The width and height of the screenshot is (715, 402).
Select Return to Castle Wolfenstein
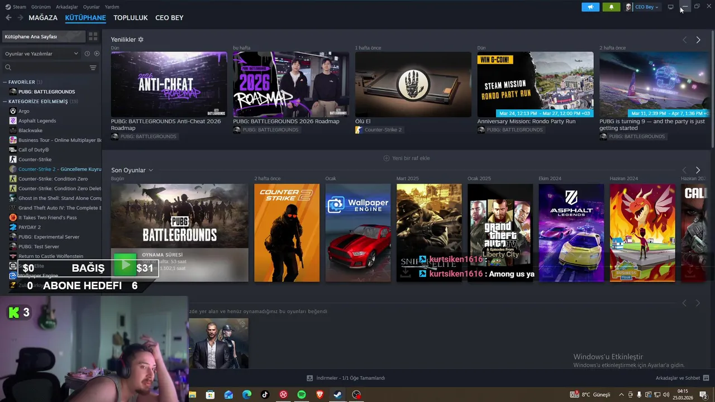pos(51,256)
